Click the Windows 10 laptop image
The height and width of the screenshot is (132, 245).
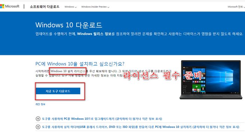point(211,80)
